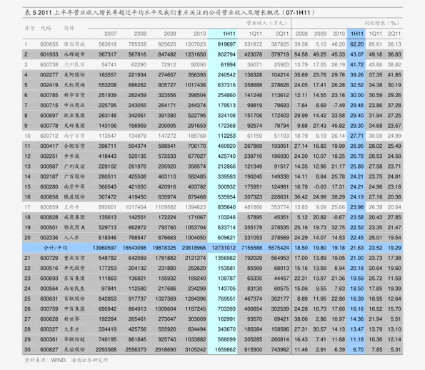The image size is (425, 370).
Task: Select the highlighted value 802794
Action: 226,54
